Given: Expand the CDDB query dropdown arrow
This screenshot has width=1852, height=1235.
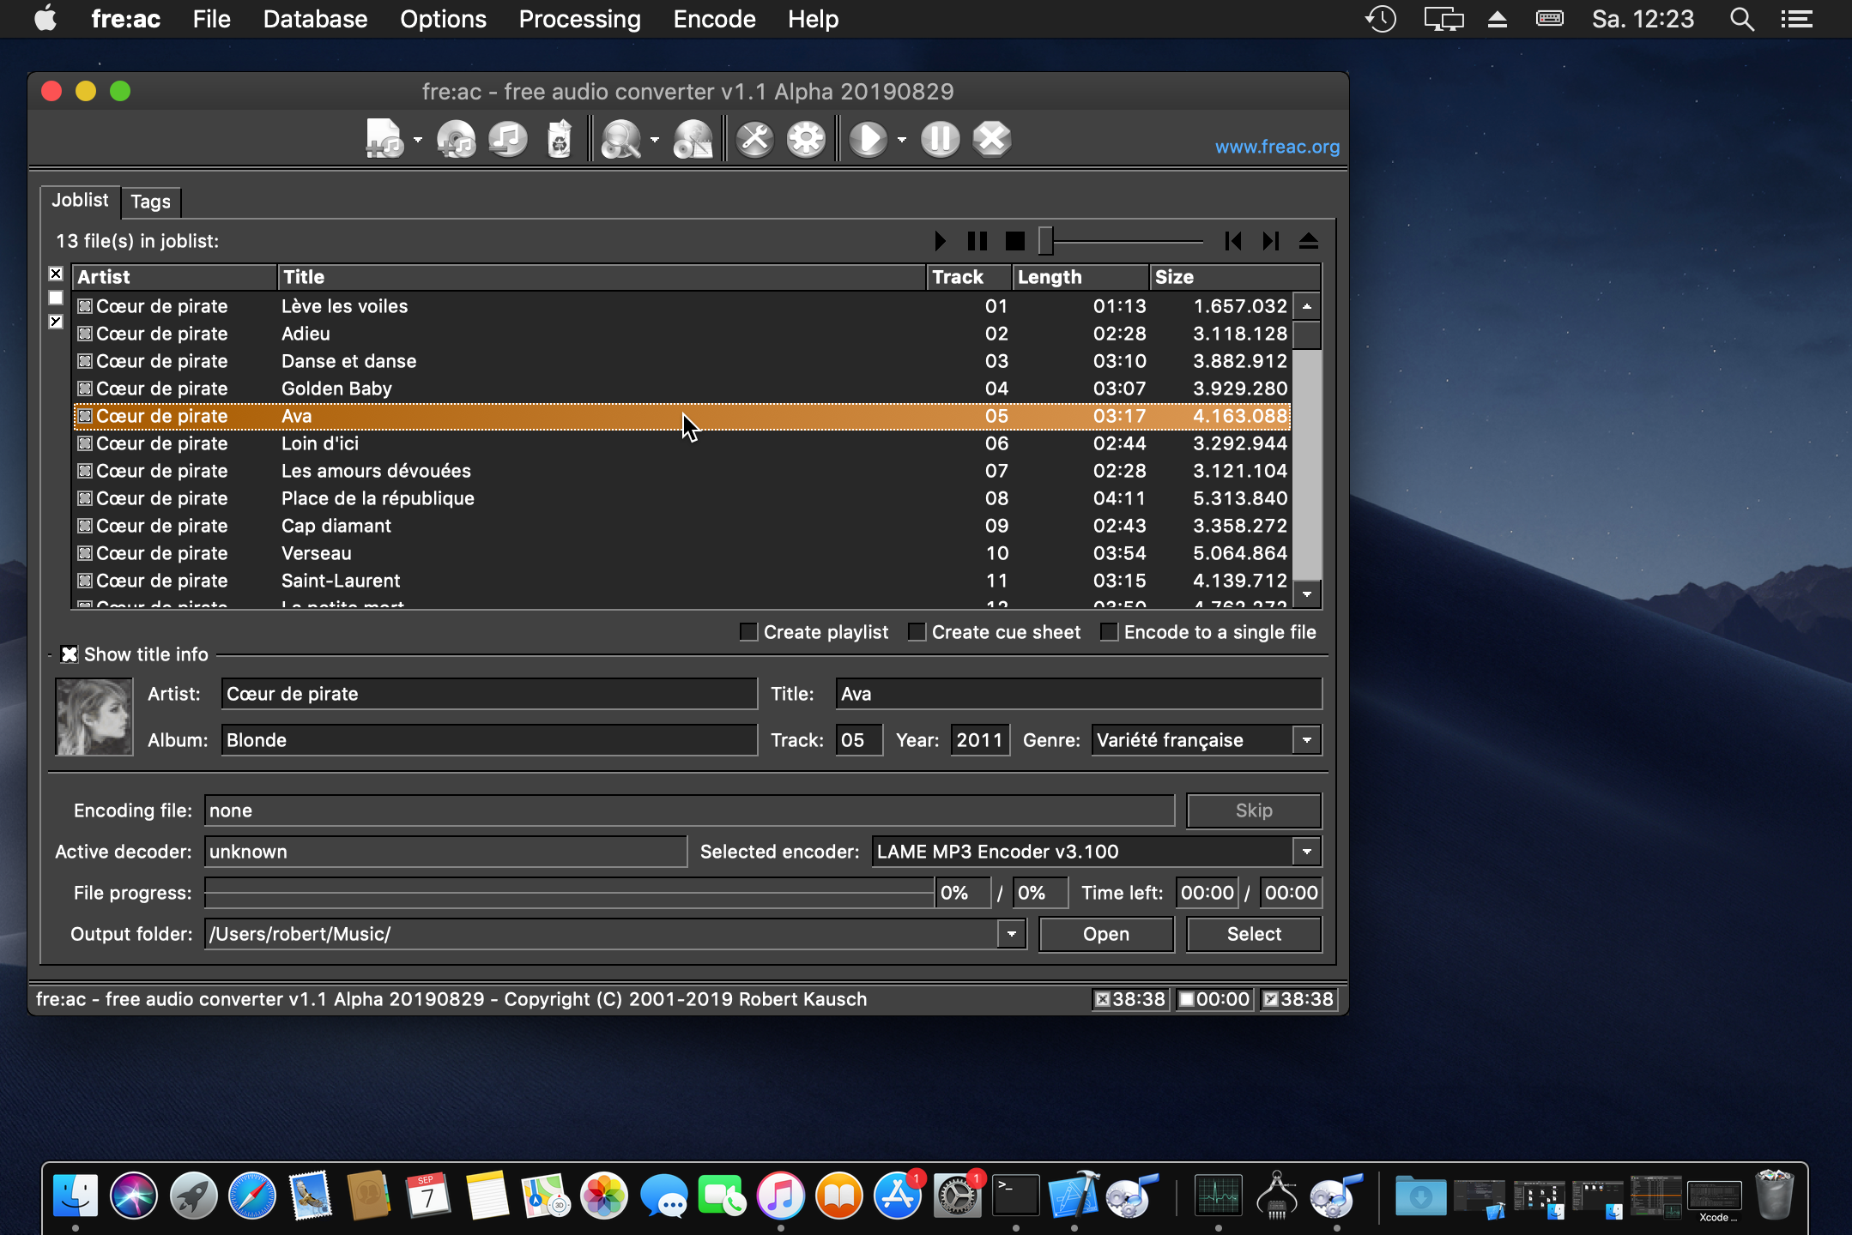Looking at the screenshot, I should tap(655, 139).
